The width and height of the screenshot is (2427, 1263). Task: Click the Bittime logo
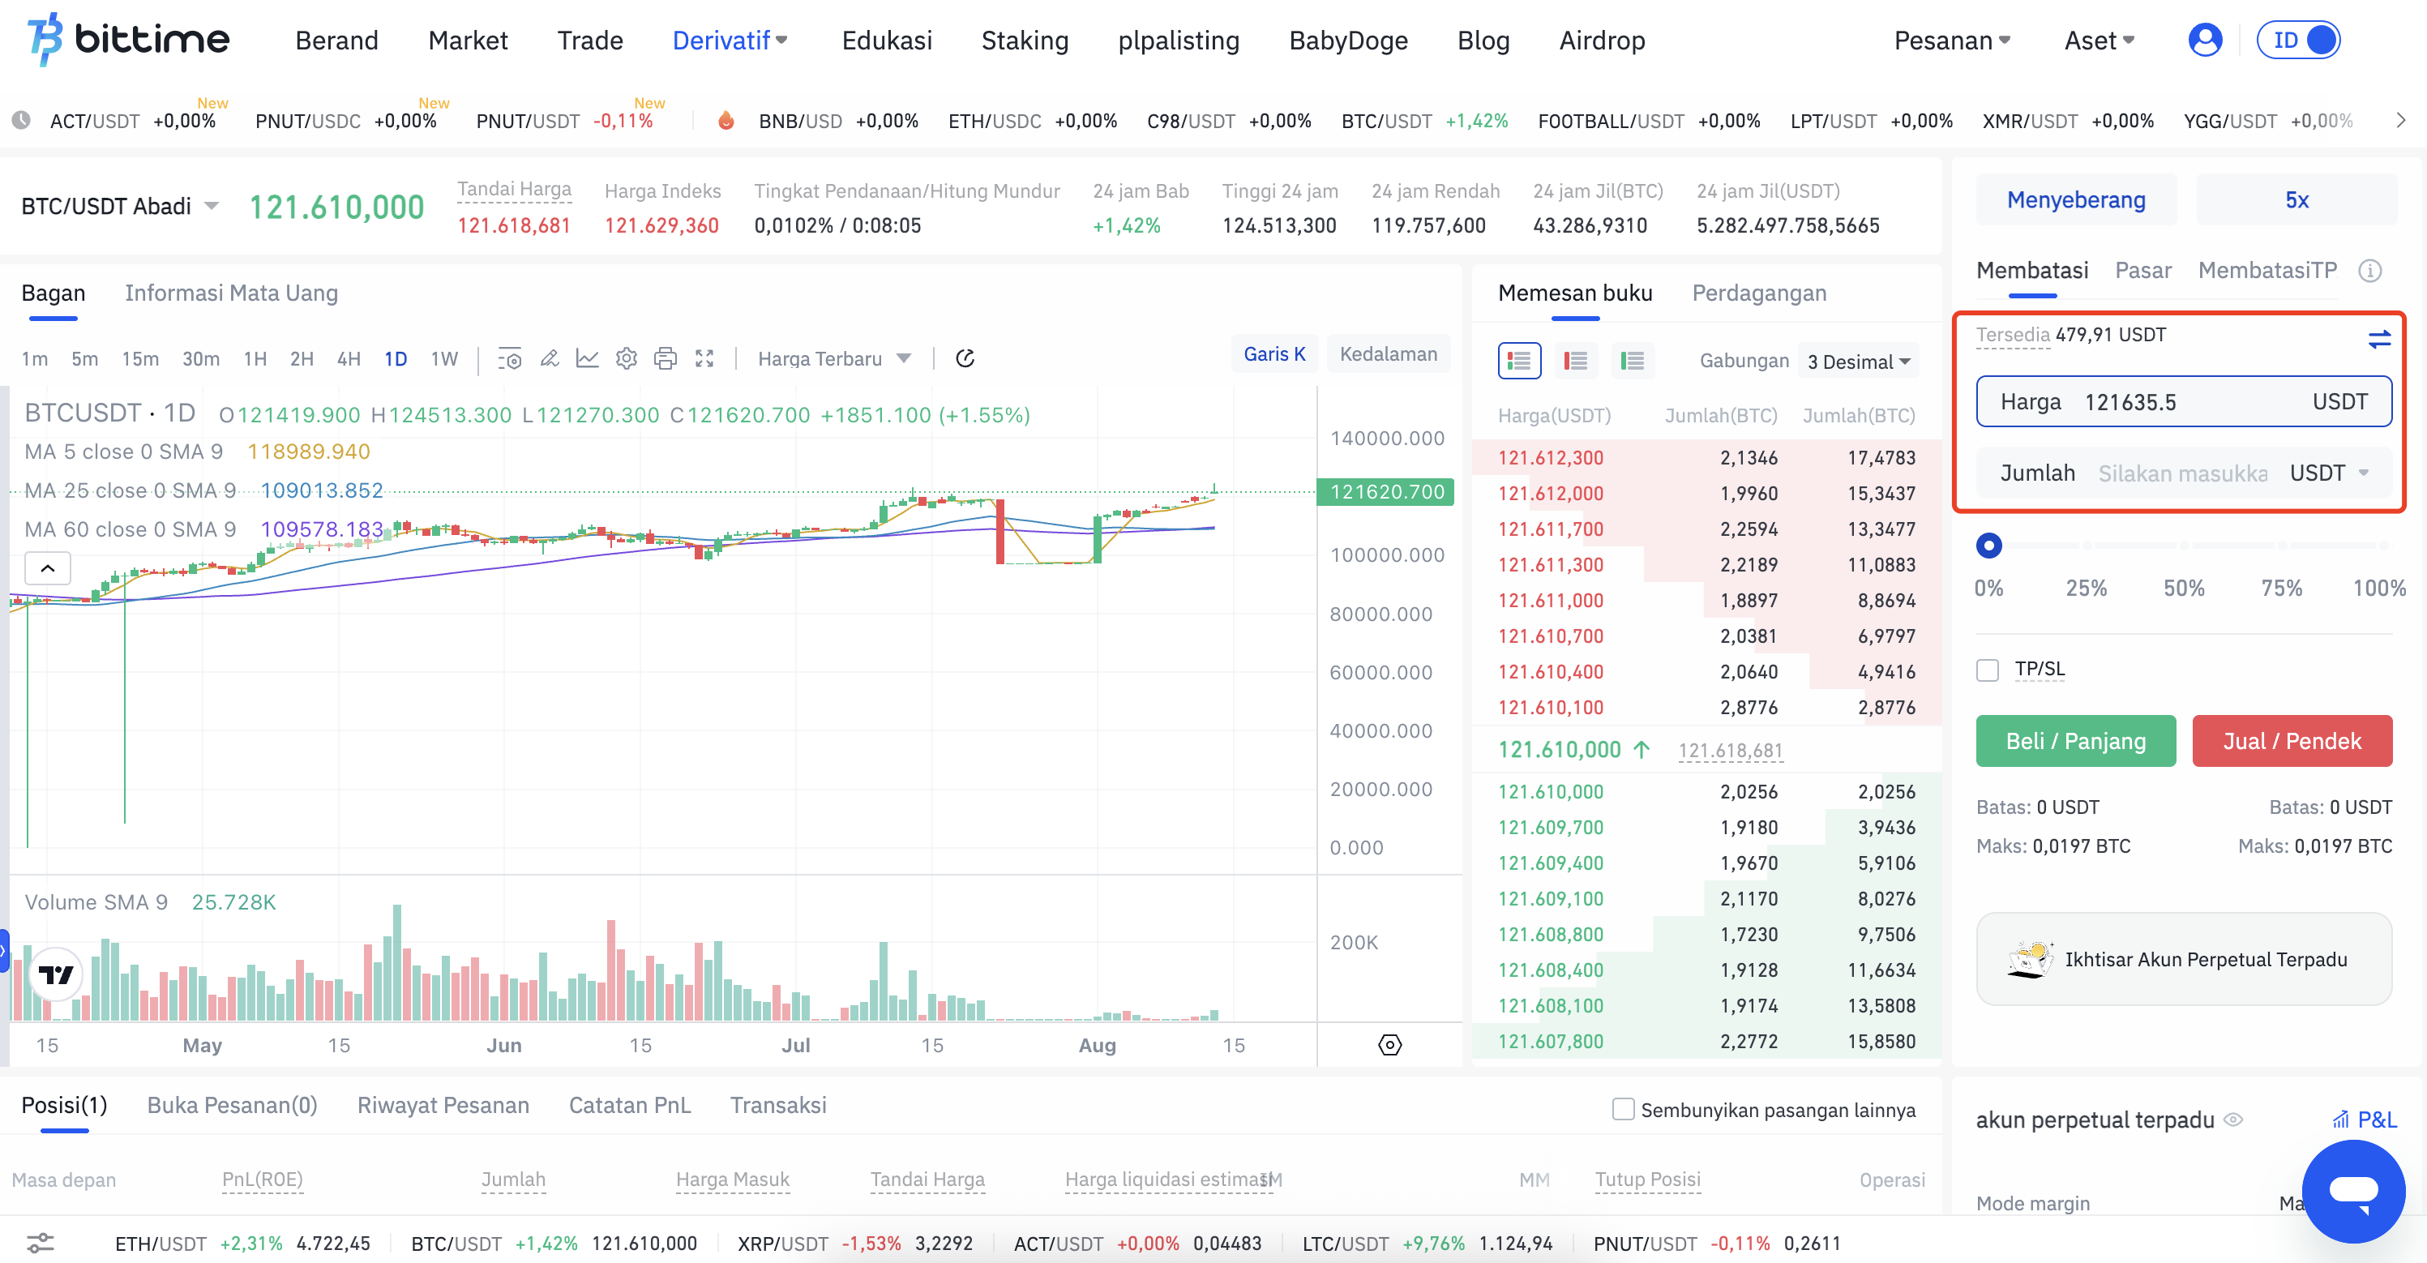click(x=128, y=40)
